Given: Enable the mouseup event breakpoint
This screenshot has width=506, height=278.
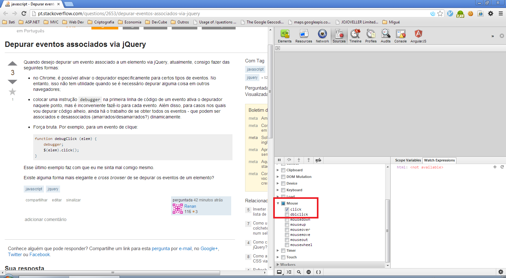Looking at the screenshot, I should coord(287,224).
